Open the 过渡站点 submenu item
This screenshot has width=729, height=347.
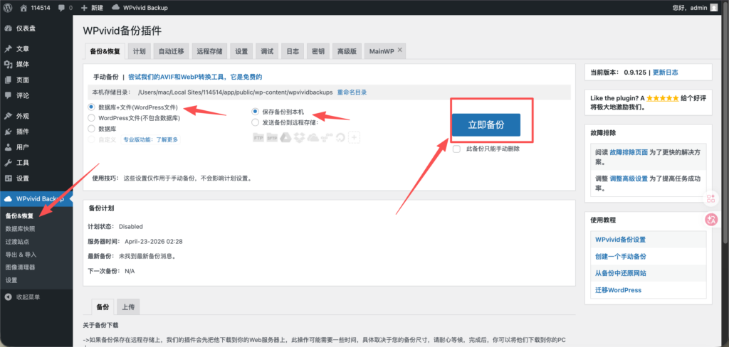(17, 242)
